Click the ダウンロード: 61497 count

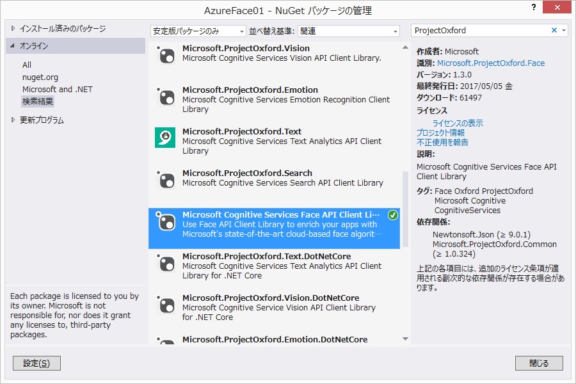(449, 98)
